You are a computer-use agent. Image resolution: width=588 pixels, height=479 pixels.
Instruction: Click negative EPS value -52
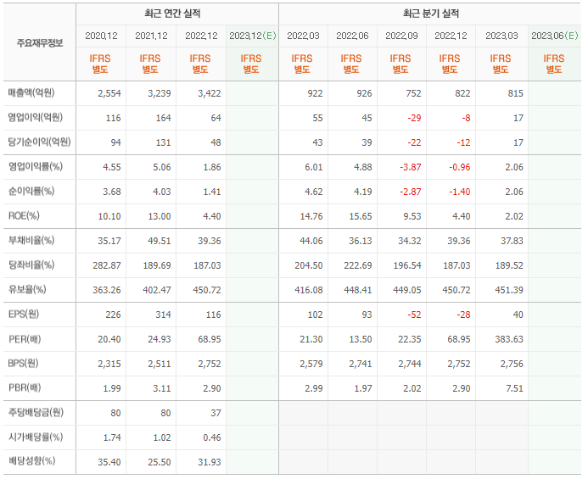tap(414, 315)
